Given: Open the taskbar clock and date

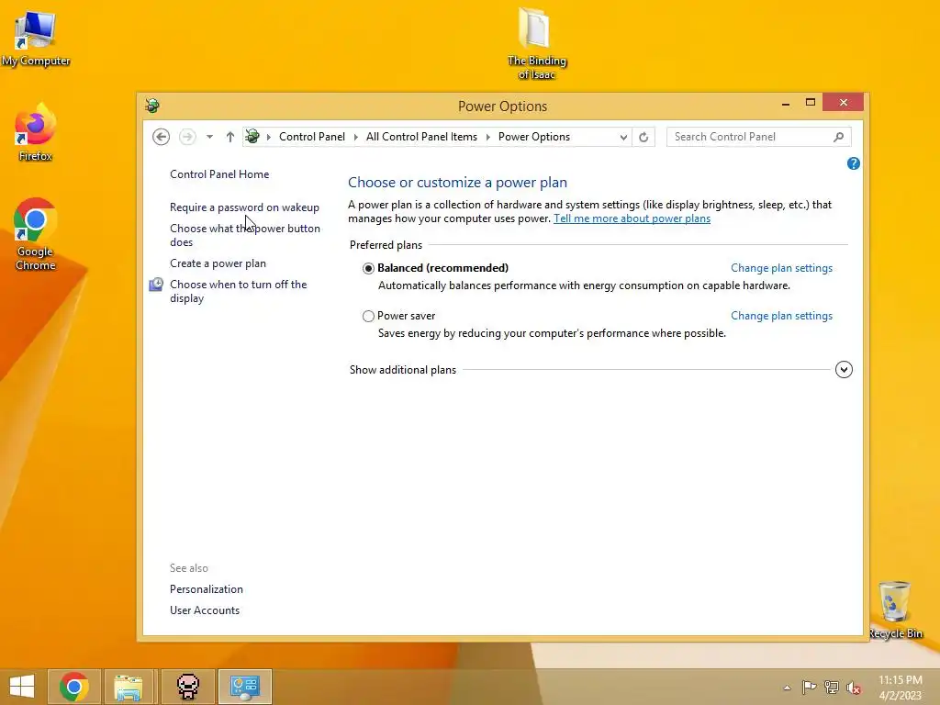Looking at the screenshot, I should point(900,688).
